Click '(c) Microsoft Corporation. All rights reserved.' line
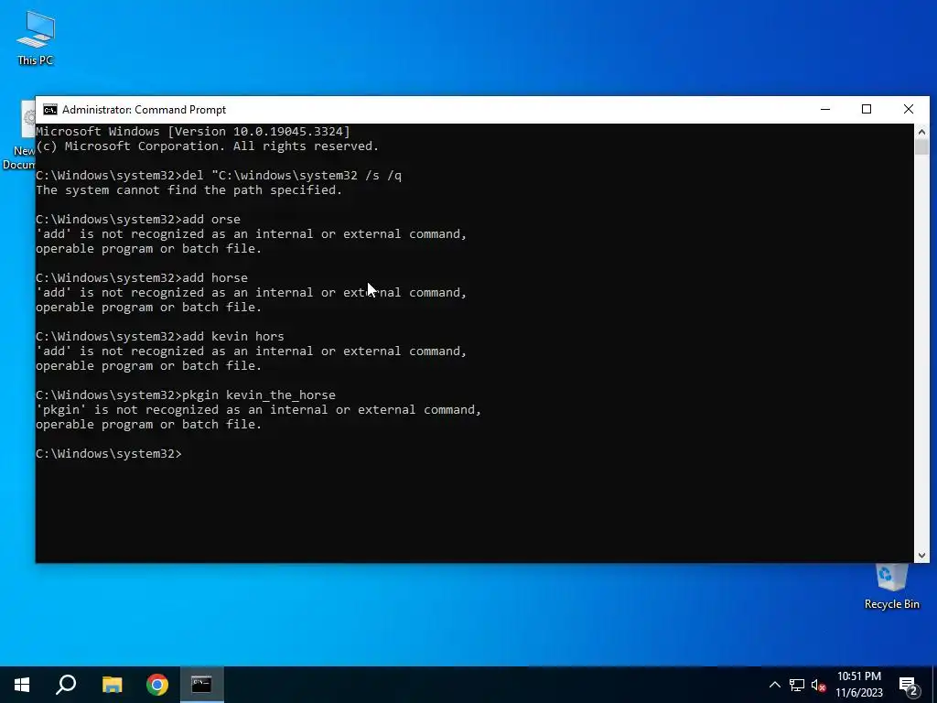Image resolution: width=937 pixels, height=703 pixels. (208, 146)
